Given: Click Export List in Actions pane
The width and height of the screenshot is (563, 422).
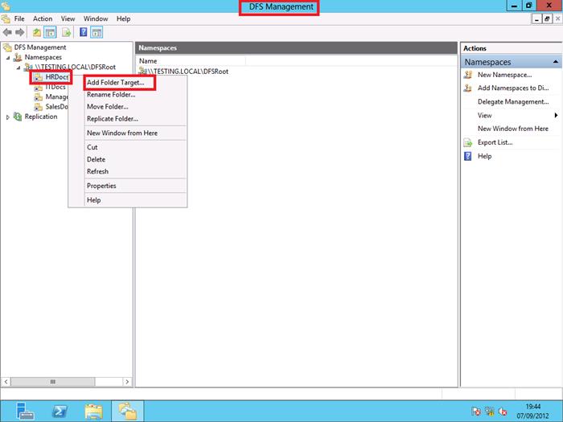Looking at the screenshot, I should [495, 142].
